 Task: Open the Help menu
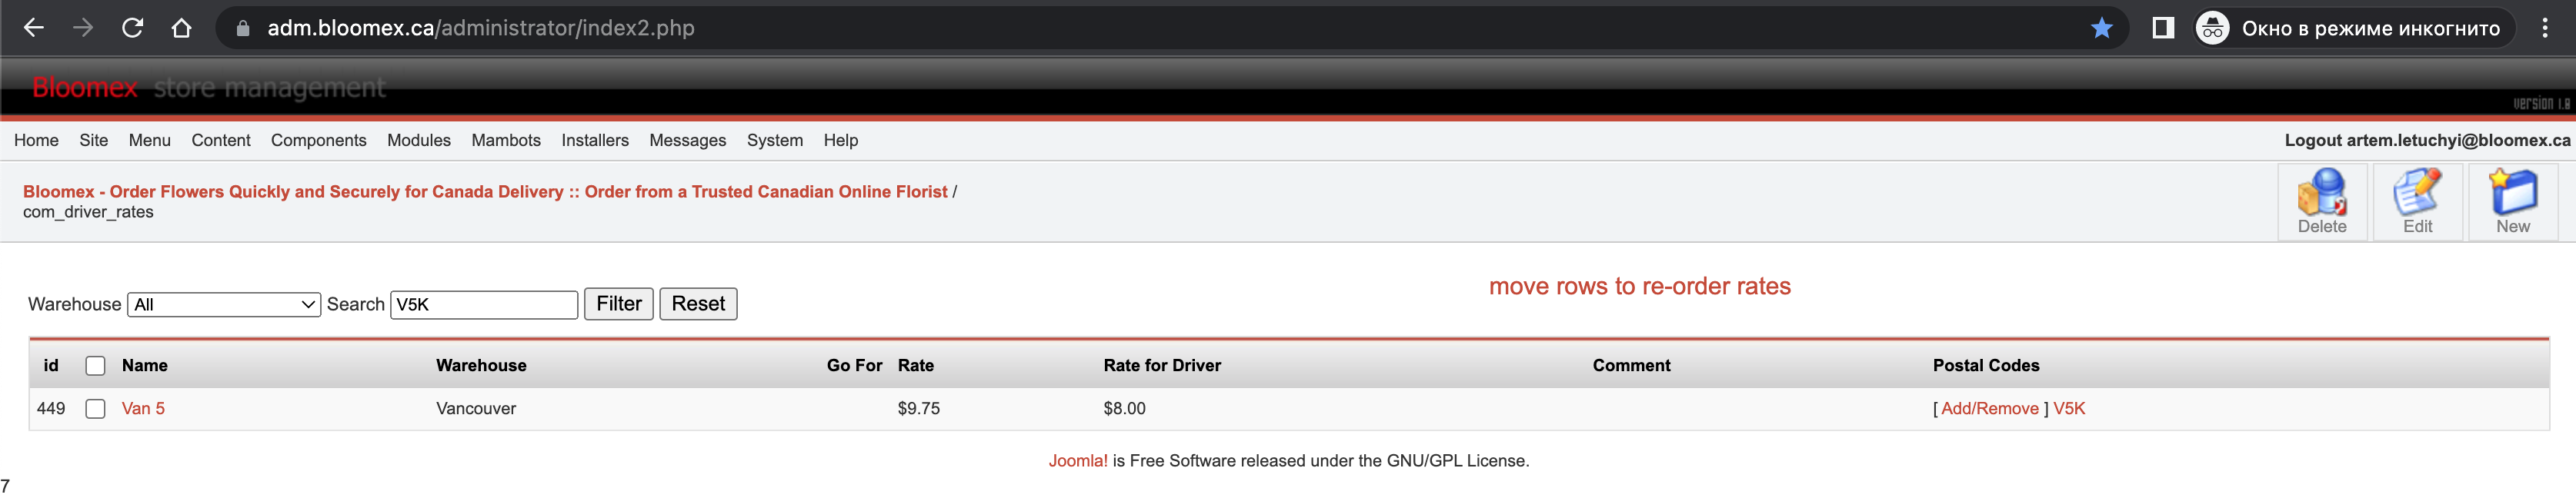(841, 141)
